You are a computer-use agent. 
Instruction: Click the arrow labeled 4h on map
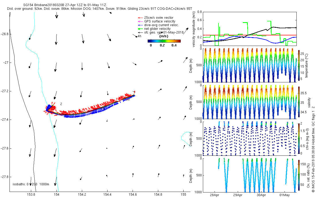tap(135, 35)
